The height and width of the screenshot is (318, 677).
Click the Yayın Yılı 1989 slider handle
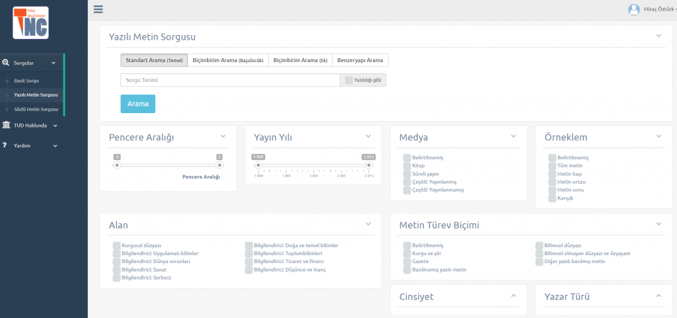[259, 165]
